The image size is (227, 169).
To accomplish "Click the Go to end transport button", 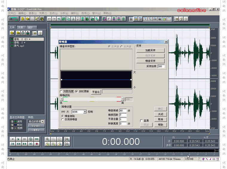I will pyautogui.click(x=30, y=144).
